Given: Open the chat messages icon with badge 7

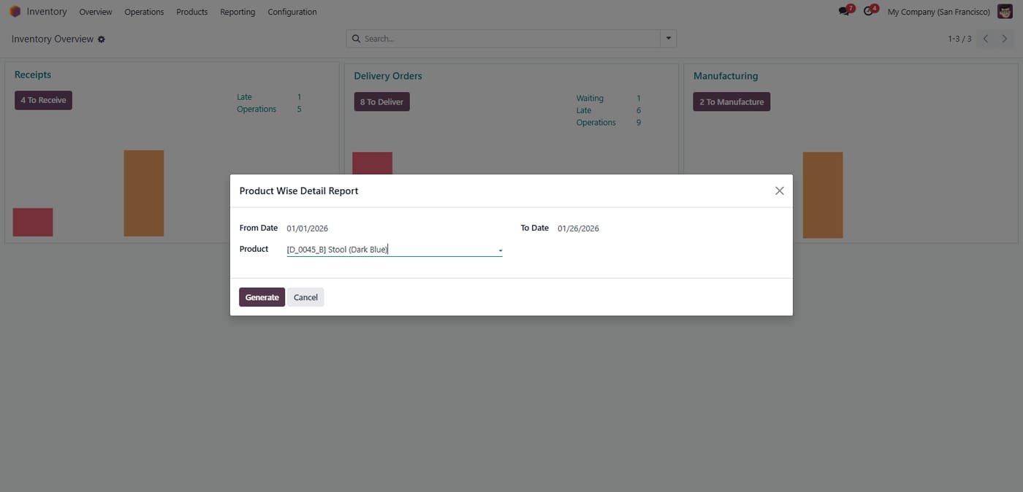Looking at the screenshot, I should click(x=846, y=11).
